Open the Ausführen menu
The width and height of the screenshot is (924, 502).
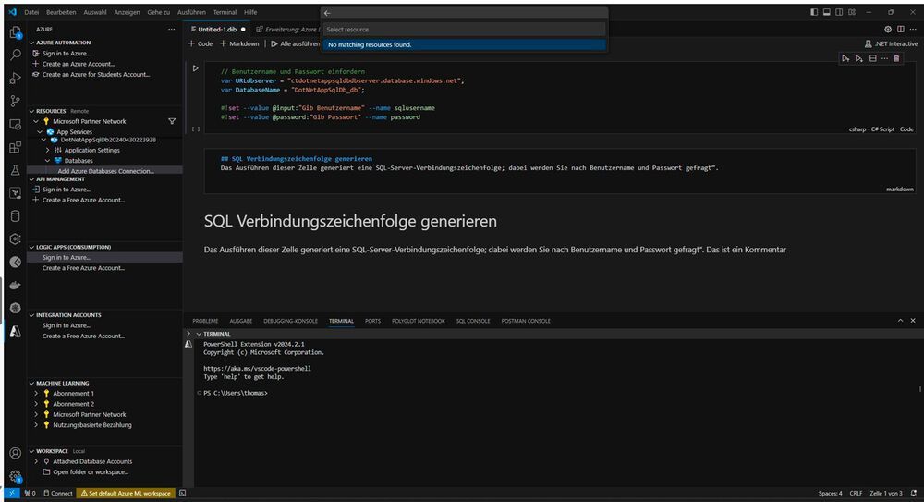(x=191, y=12)
